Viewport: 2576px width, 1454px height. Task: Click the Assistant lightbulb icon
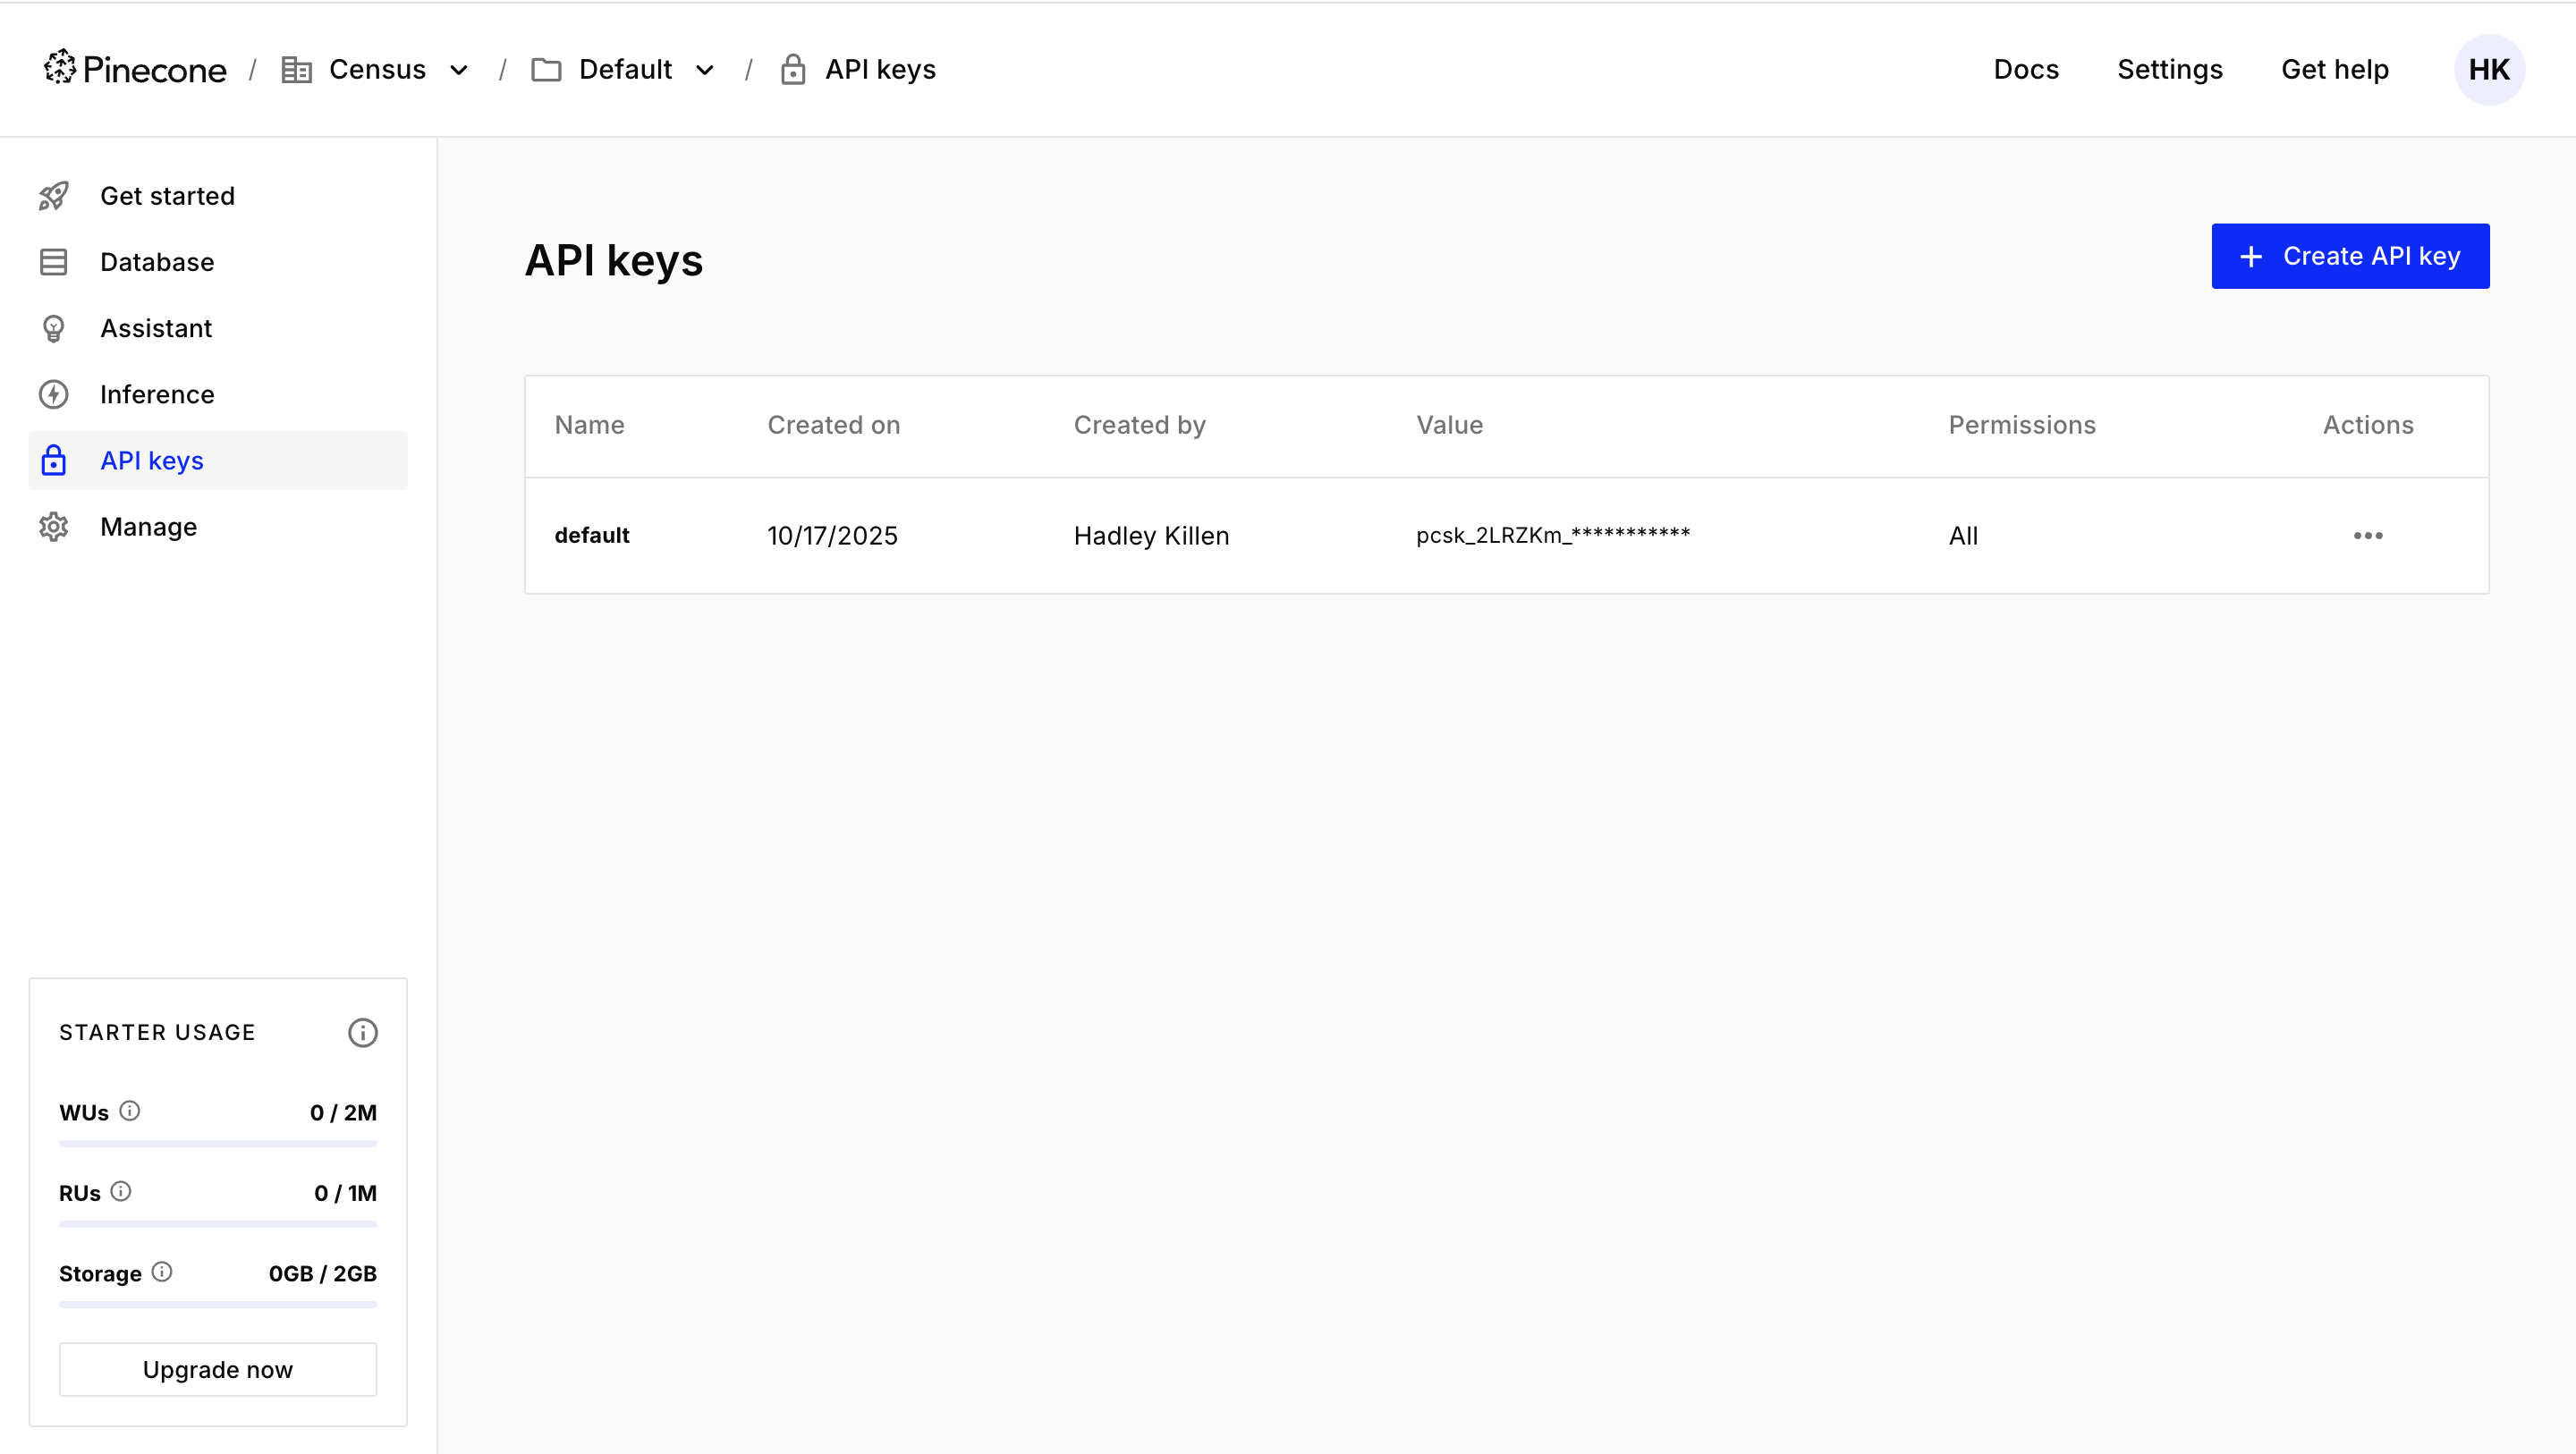click(53, 328)
